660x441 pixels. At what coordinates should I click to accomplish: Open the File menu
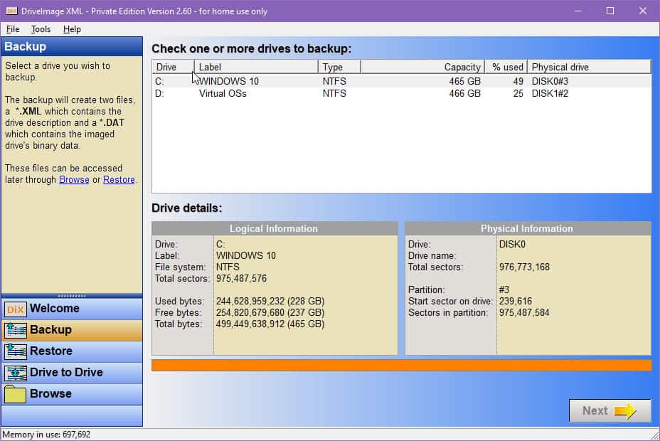[13, 29]
